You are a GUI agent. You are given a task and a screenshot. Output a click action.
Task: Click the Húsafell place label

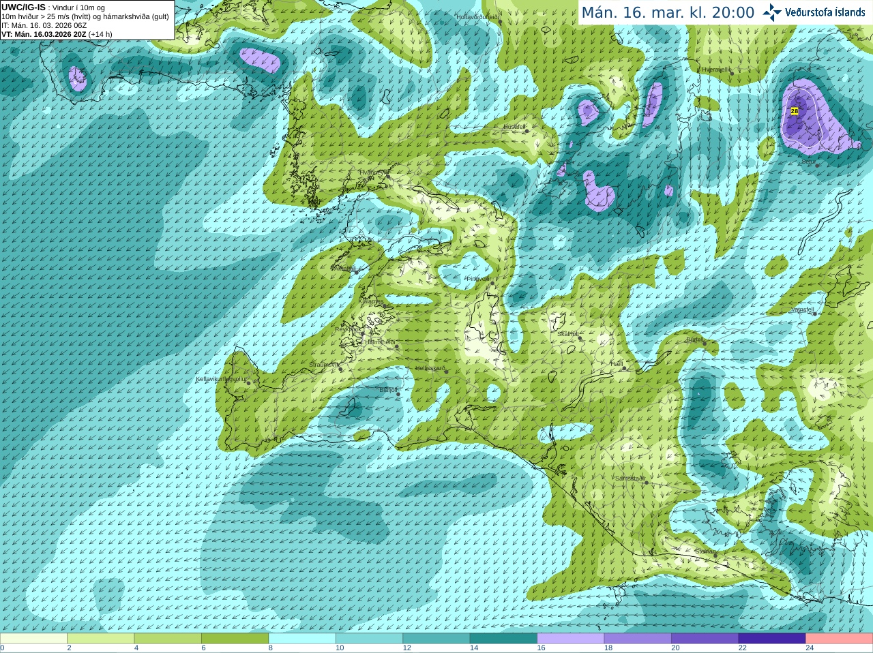coord(514,127)
